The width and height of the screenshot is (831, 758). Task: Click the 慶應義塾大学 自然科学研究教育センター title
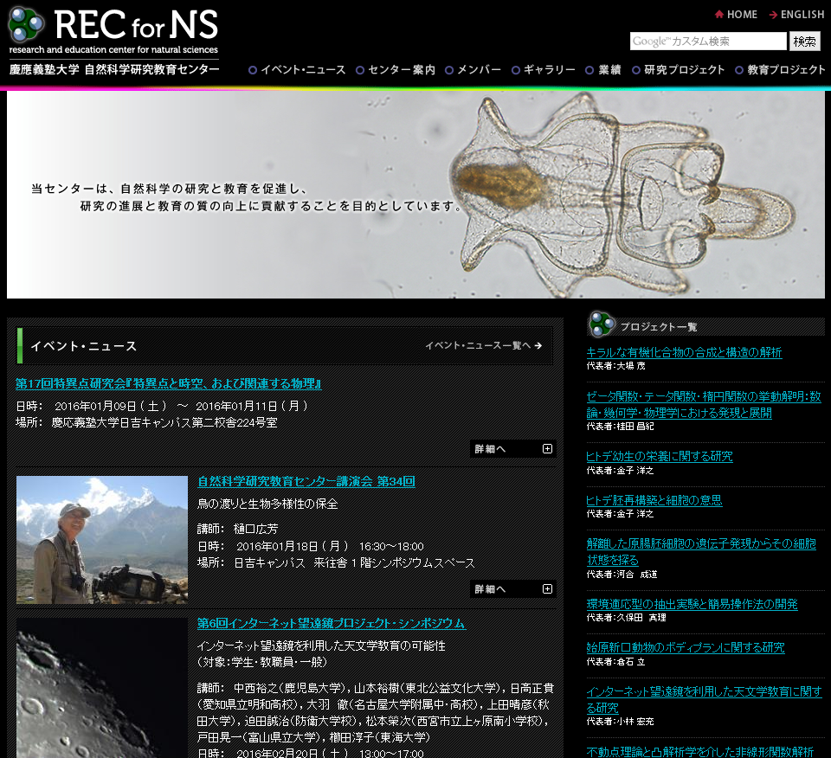click(x=114, y=69)
